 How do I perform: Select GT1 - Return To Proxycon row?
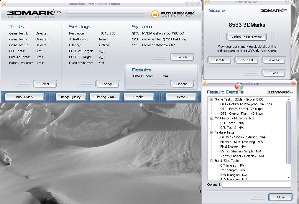pos(246,104)
